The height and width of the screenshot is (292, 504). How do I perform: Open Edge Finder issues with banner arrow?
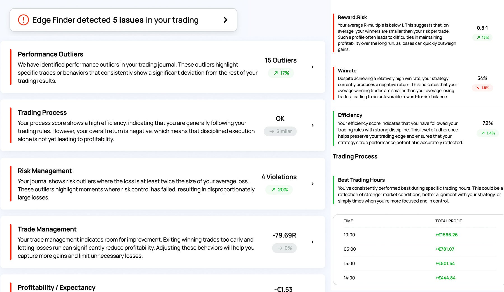pos(225,20)
